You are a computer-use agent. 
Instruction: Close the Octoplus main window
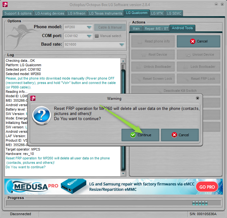tap(222, 4)
